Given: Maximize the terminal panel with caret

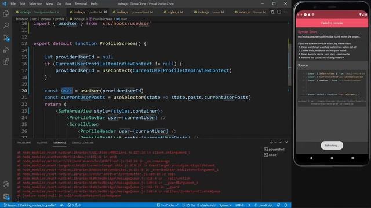Looking at the screenshot, I should (x=281, y=142).
